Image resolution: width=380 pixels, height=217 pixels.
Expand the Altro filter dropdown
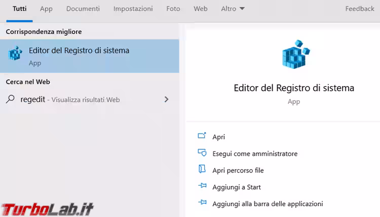click(x=233, y=9)
